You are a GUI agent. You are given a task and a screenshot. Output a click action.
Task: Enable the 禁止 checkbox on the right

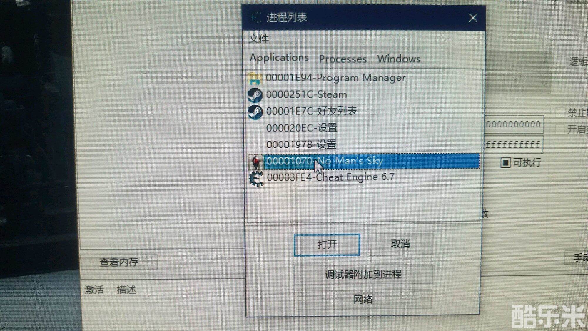coord(560,112)
